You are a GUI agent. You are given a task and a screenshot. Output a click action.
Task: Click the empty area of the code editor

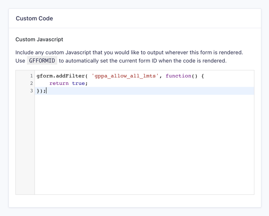tap(144, 144)
